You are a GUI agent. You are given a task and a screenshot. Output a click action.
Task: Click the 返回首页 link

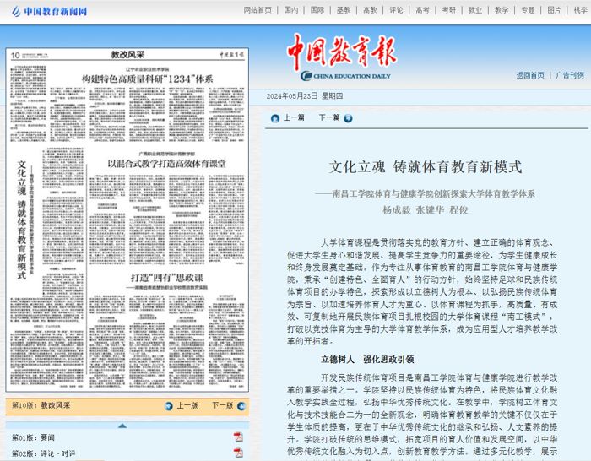(x=530, y=75)
